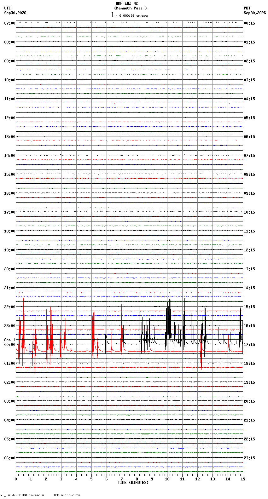Click the 08:00 UTC time label
Screen dimensions: 268x499
coord(10,42)
